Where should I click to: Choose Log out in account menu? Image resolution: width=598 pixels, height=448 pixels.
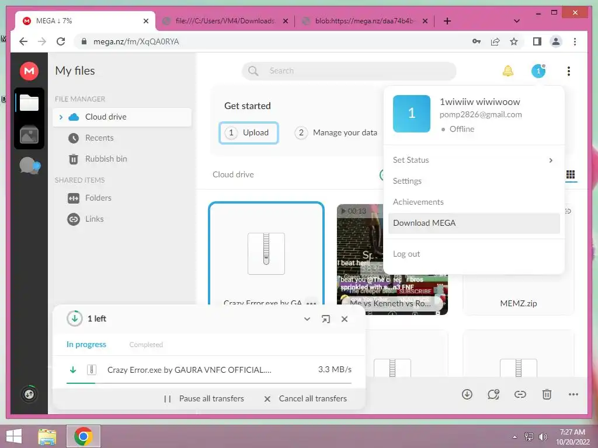pyautogui.click(x=406, y=254)
